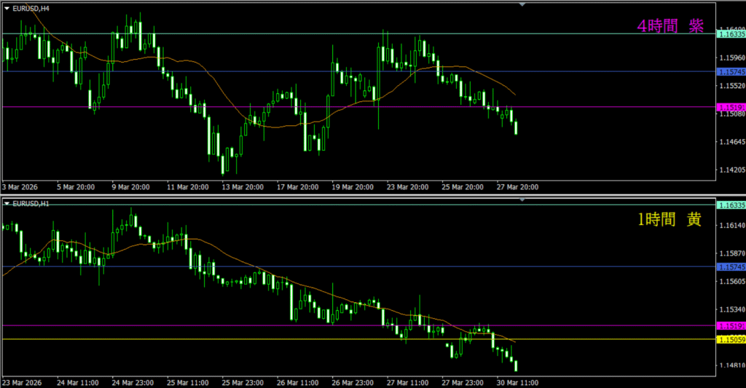Image resolution: width=746 pixels, height=388 pixels.
Task: Click magenta 1.1519 price tag on H4 chart
Action: click(x=731, y=107)
